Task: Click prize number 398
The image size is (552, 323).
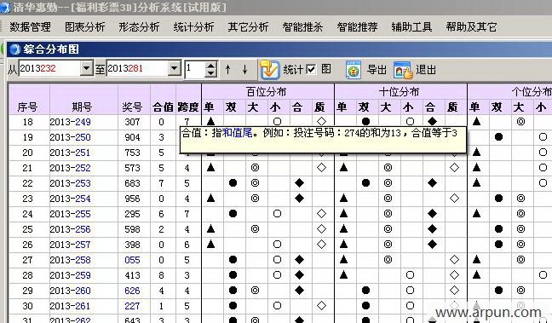Action: coord(132,245)
